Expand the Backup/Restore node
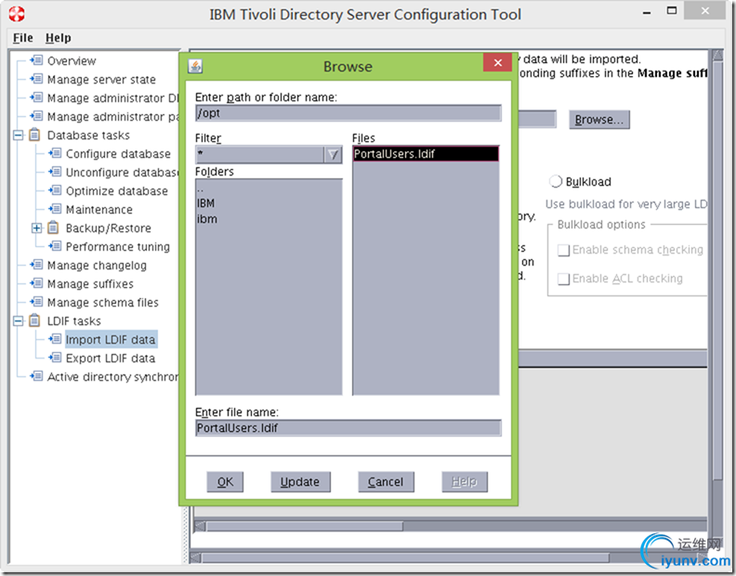The height and width of the screenshot is (576, 736). pyautogui.click(x=36, y=229)
